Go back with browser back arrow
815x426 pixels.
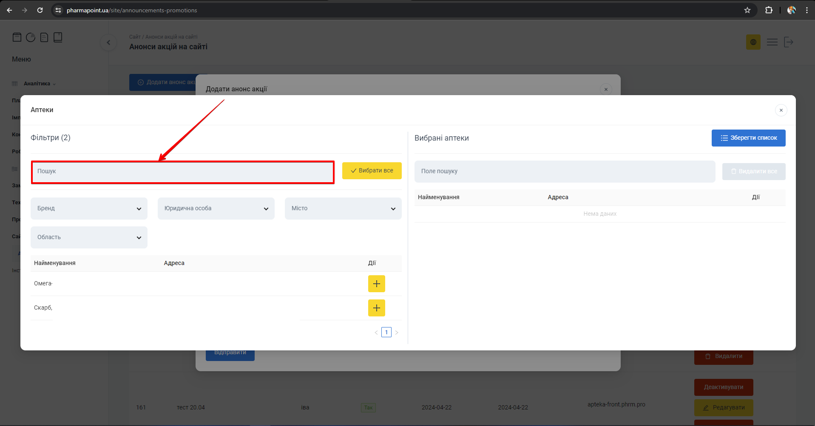click(x=9, y=10)
